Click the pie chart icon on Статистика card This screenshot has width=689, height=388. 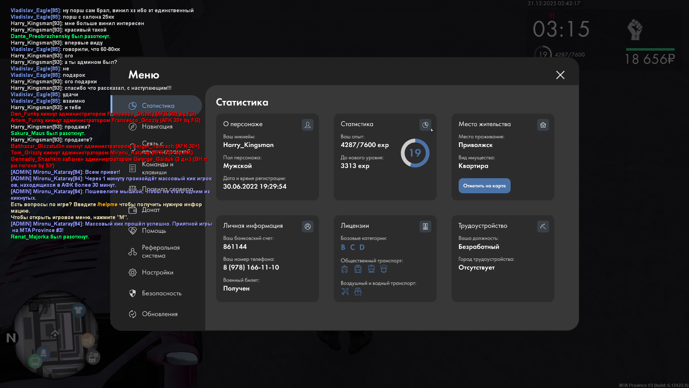[x=425, y=125]
